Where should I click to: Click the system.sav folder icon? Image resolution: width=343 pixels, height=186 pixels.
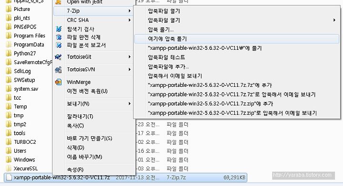click(9, 89)
